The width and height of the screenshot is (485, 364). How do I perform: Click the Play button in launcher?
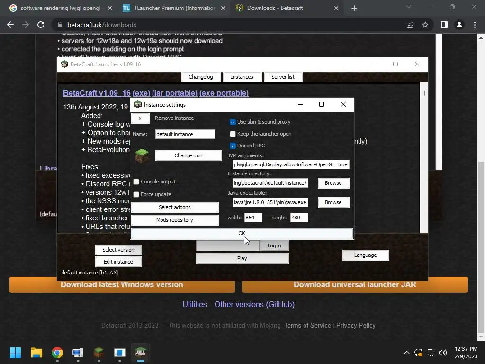(x=242, y=258)
